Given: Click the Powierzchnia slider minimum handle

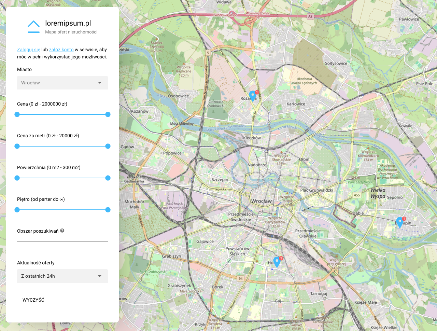Looking at the screenshot, I should [x=17, y=178].
